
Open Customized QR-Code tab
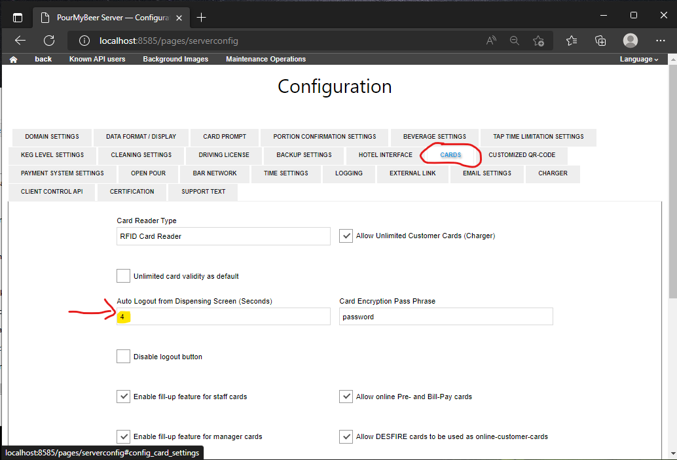click(522, 155)
